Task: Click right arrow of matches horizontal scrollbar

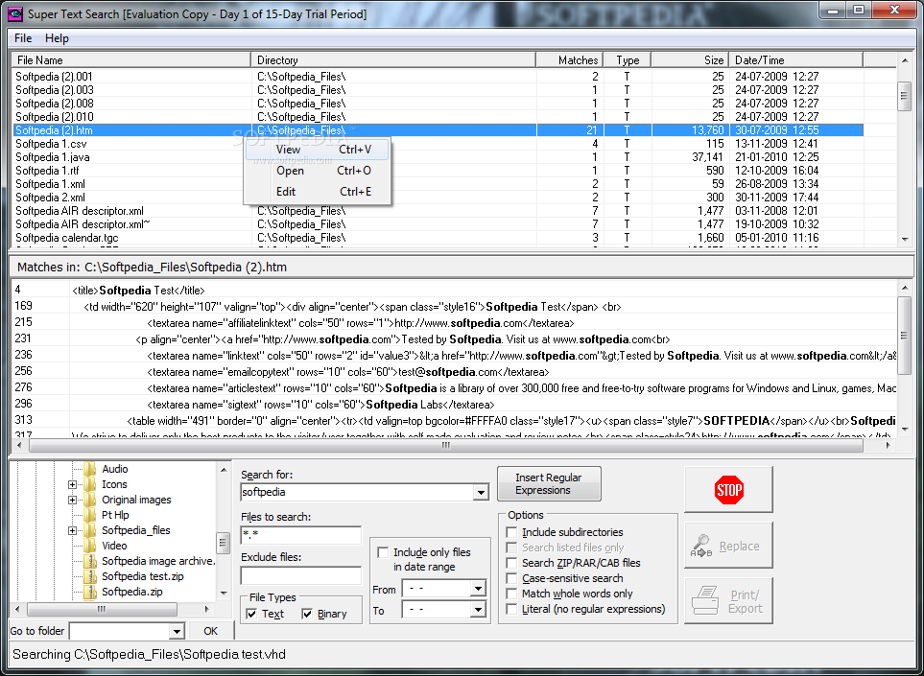Action: pyautogui.click(x=888, y=446)
